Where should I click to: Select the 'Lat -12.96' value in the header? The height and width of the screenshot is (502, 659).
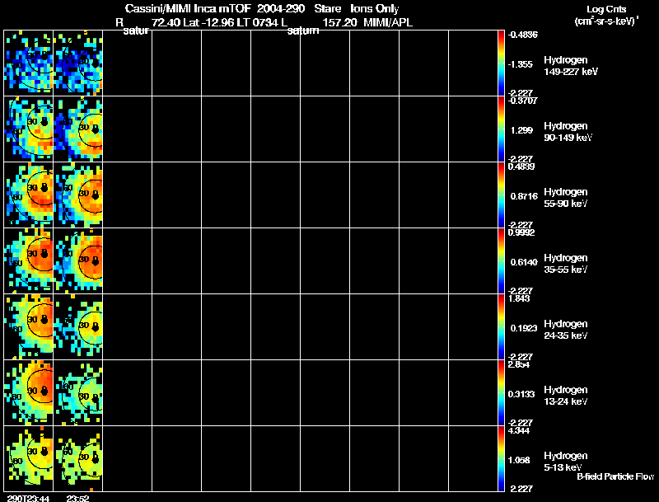point(208,22)
